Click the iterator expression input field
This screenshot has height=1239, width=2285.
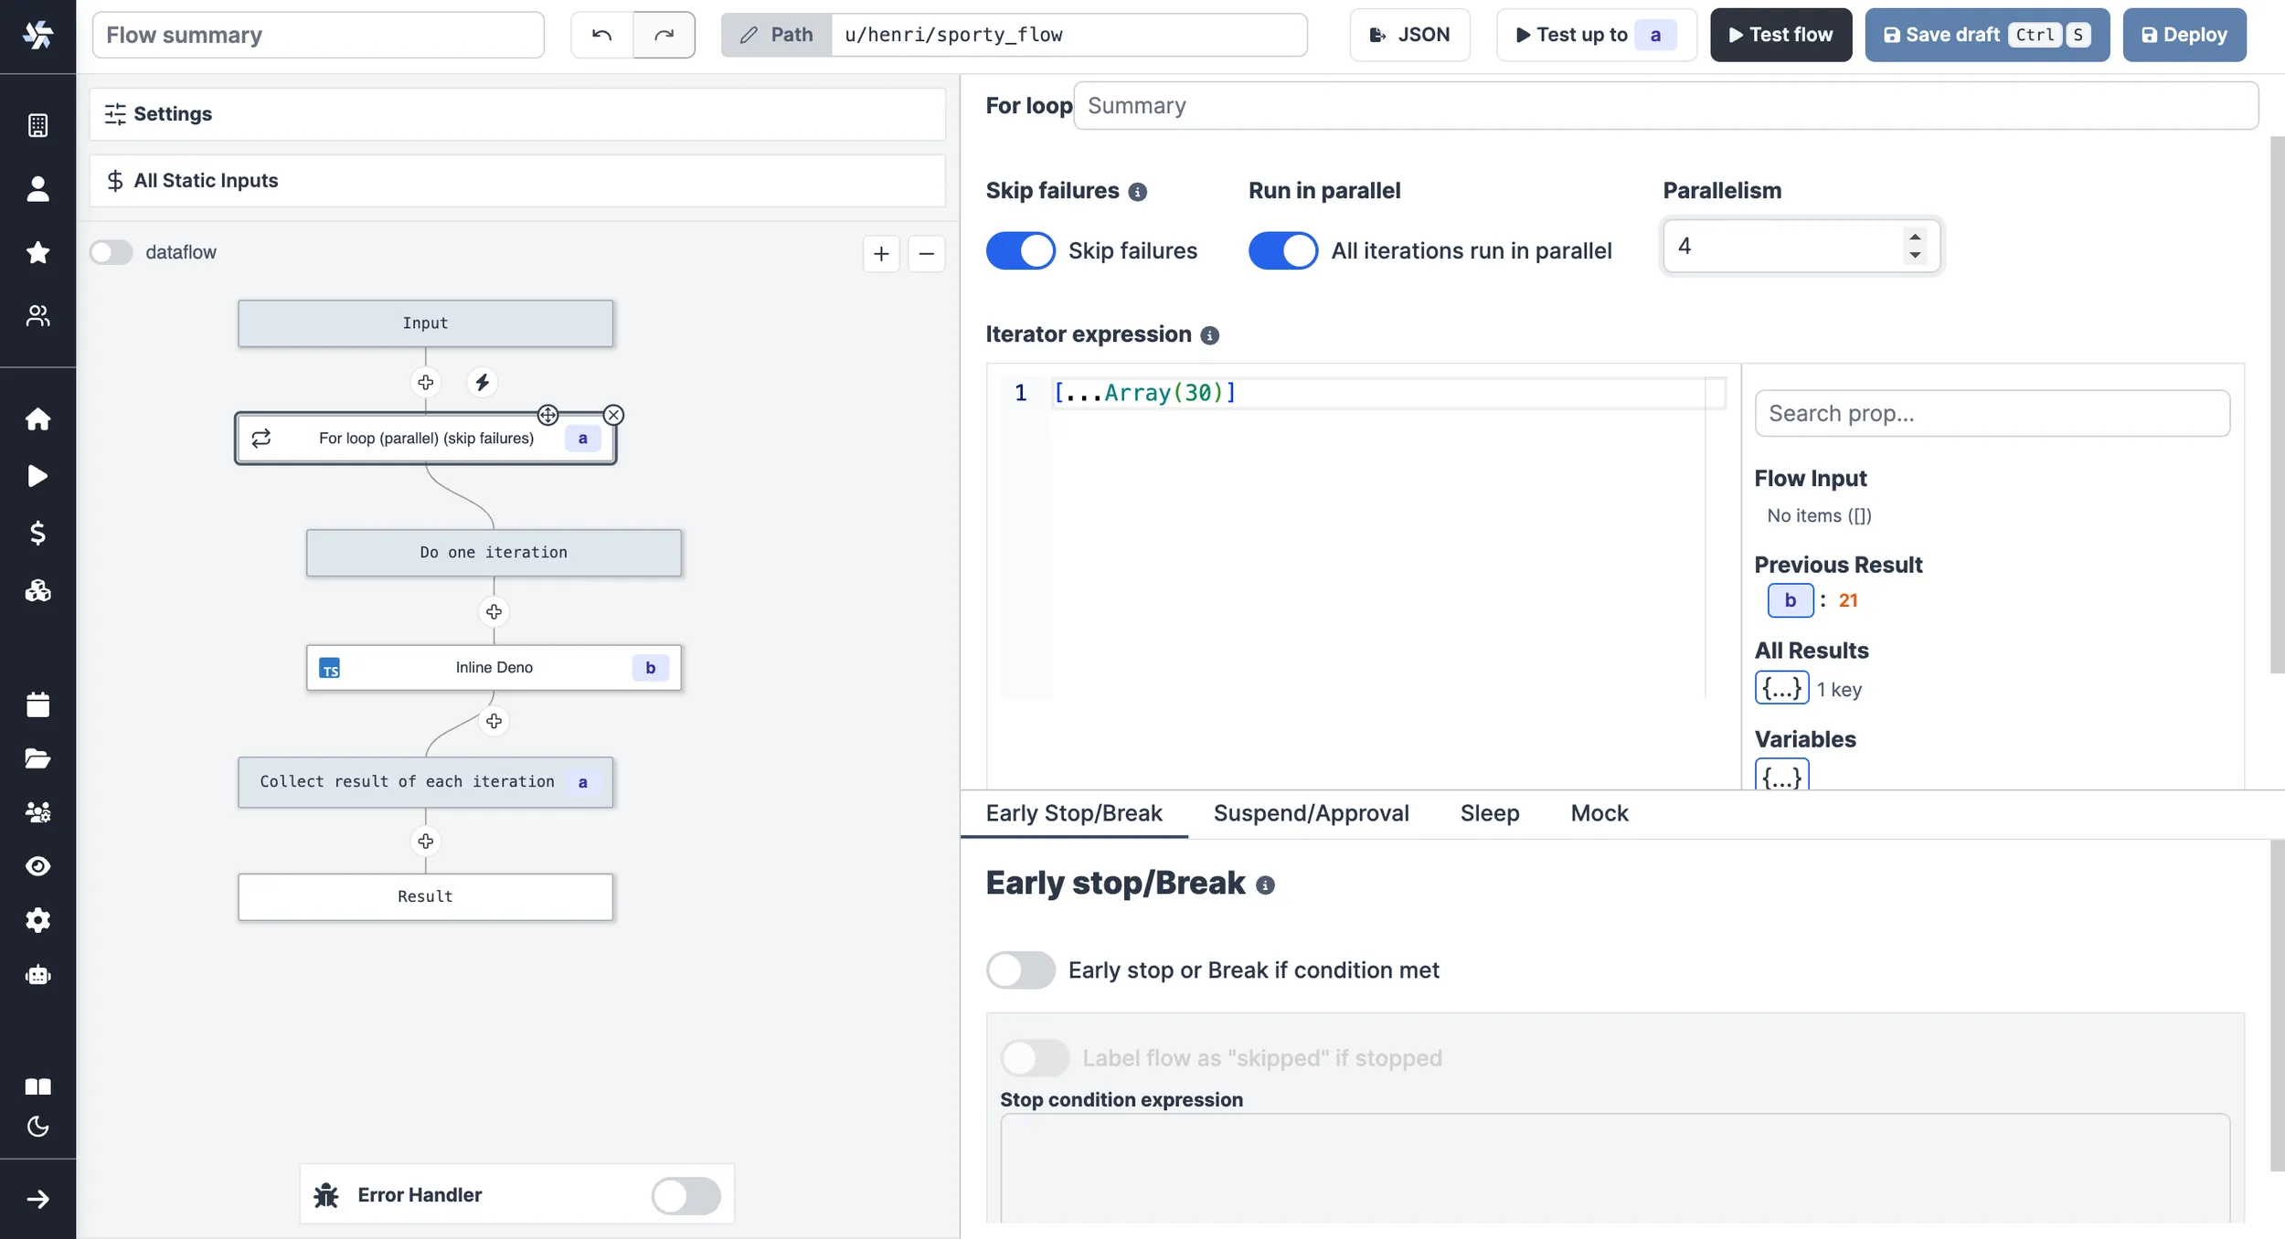pos(1362,392)
